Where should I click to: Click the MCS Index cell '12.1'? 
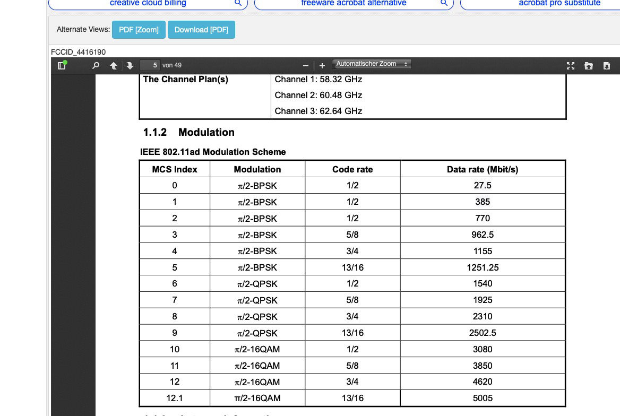(174, 398)
